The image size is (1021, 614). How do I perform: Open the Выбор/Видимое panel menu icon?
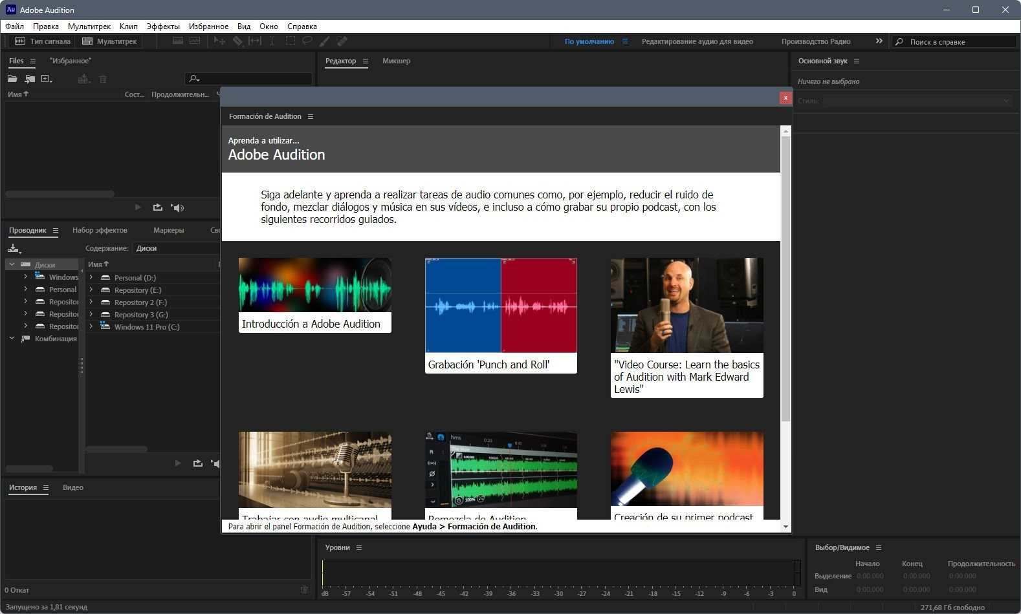[x=879, y=548]
